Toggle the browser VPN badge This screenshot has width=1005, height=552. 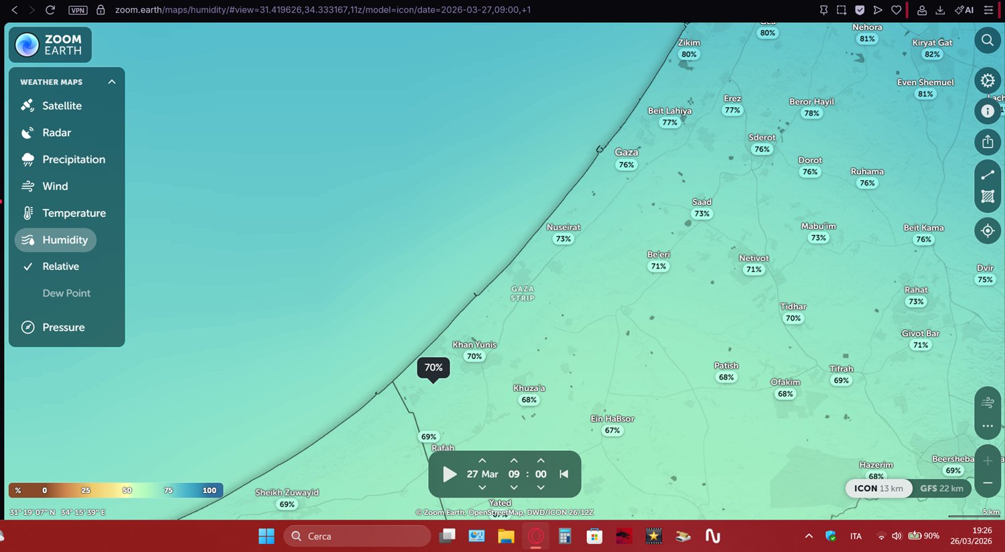click(78, 10)
